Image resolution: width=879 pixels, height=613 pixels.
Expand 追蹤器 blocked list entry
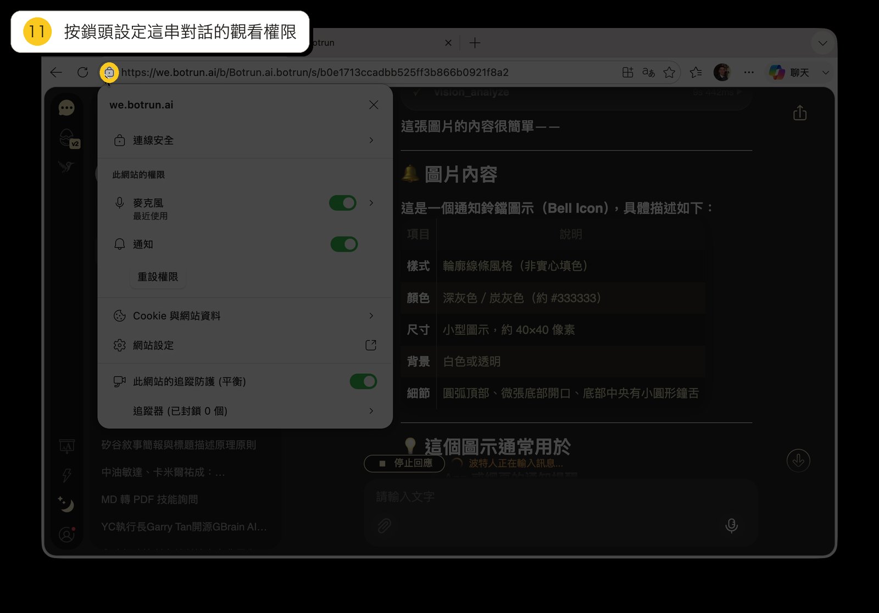tap(245, 411)
